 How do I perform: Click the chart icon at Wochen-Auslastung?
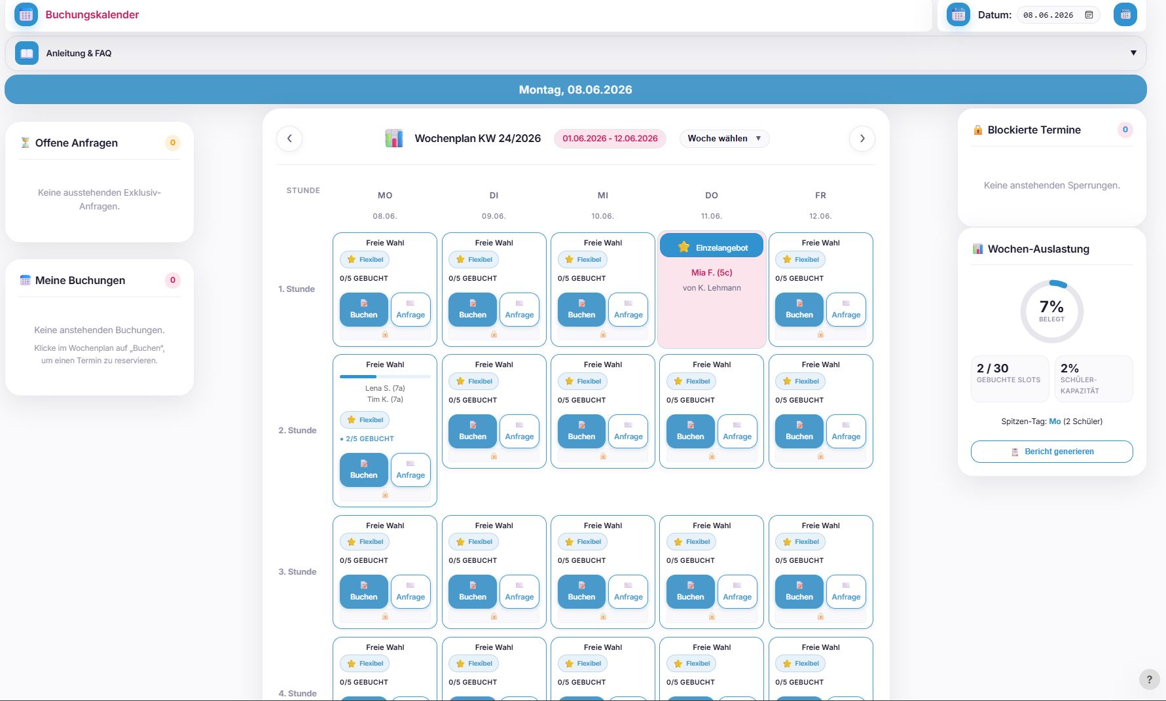tap(977, 249)
